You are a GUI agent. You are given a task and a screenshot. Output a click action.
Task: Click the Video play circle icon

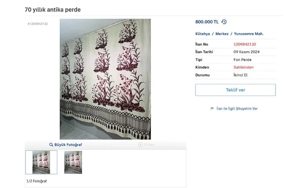[x=140, y=145]
